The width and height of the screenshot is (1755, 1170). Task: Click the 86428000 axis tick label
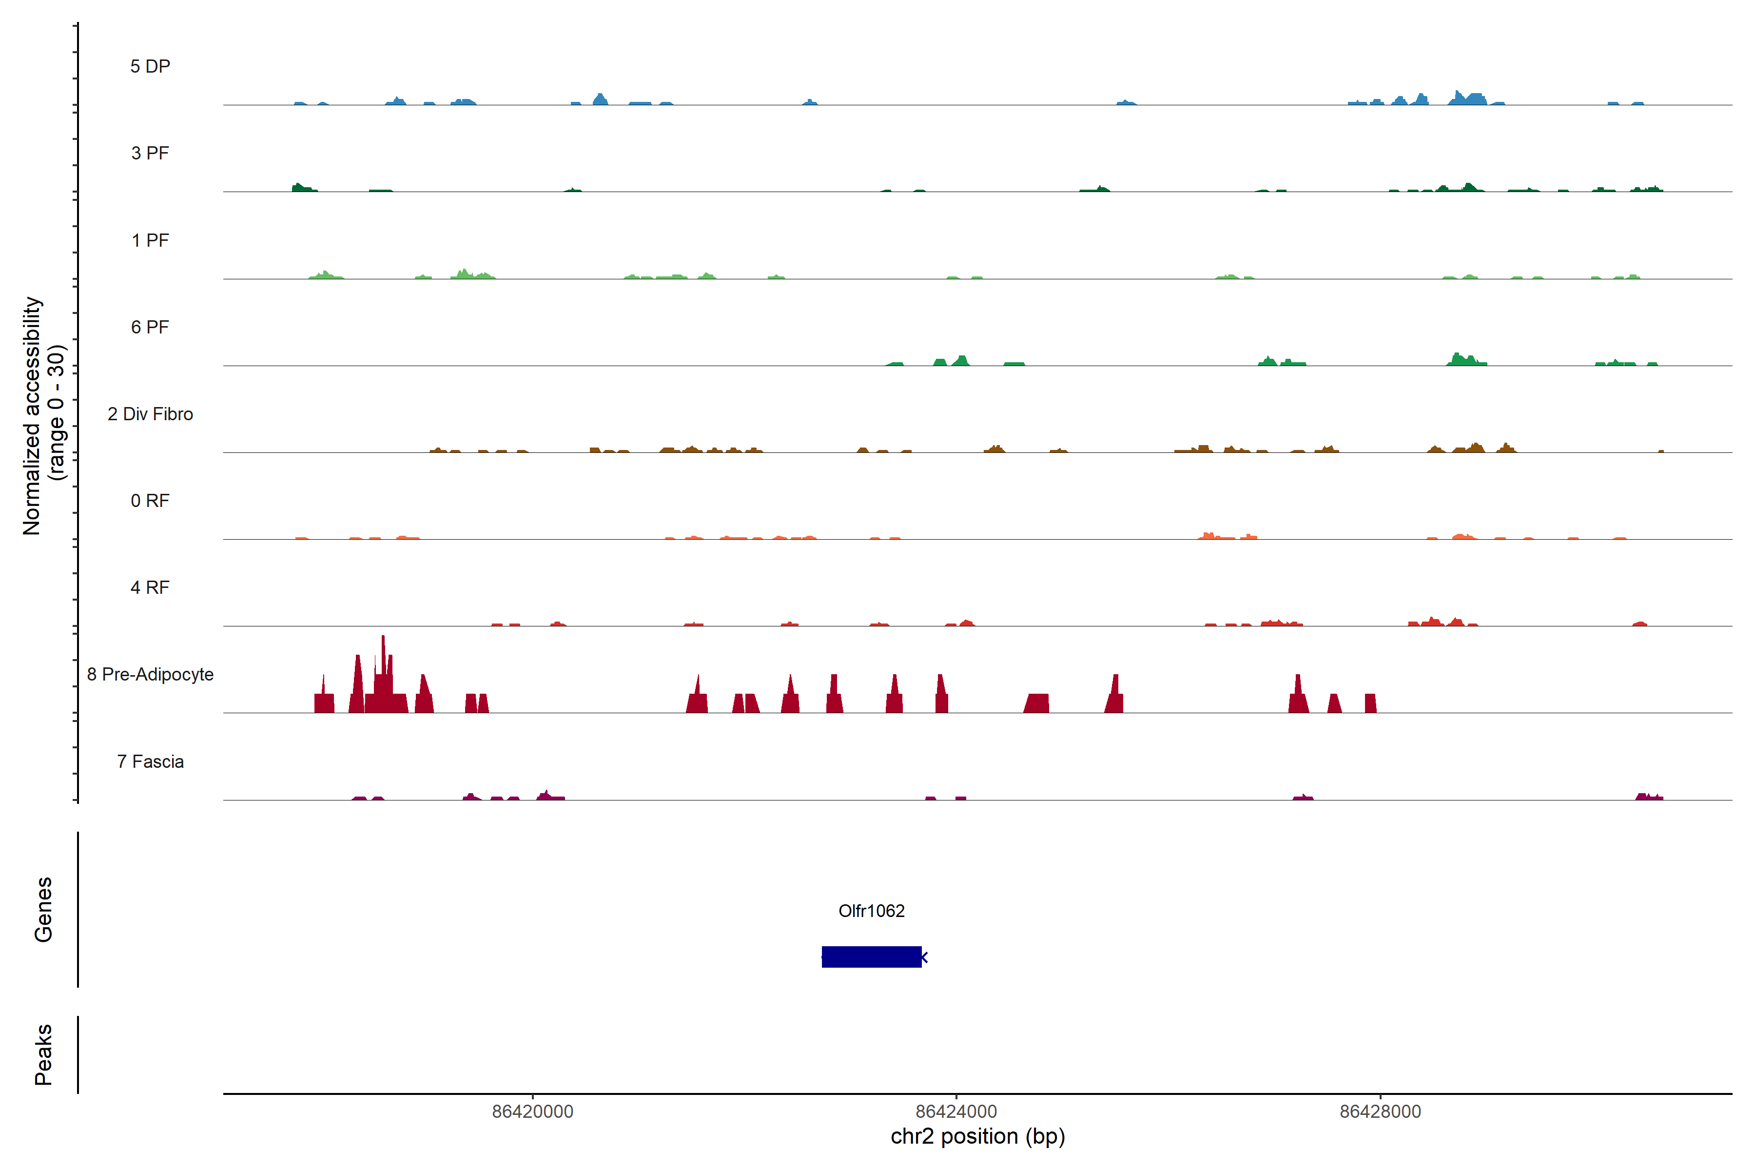(1380, 1111)
